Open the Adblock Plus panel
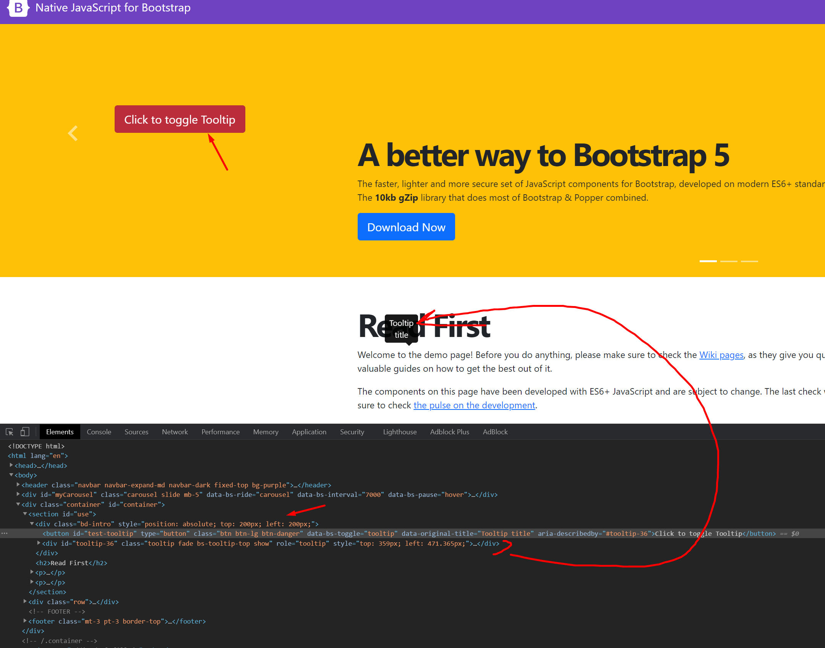The width and height of the screenshot is (825, 648). [449, 432]
